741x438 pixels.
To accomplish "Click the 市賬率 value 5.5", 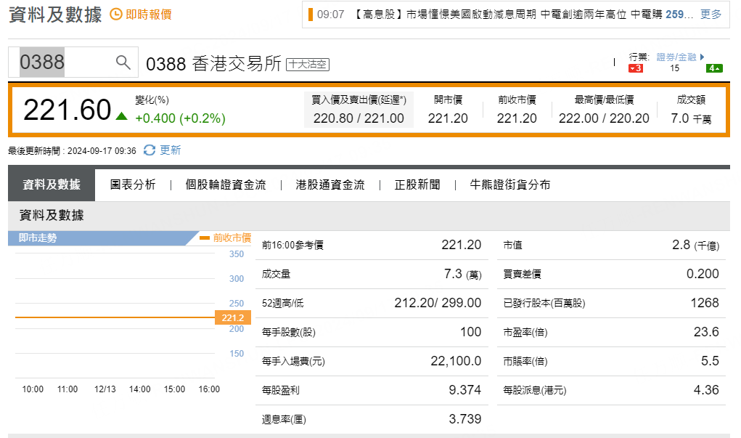I will pyautogui.click(x=710, y=361).
